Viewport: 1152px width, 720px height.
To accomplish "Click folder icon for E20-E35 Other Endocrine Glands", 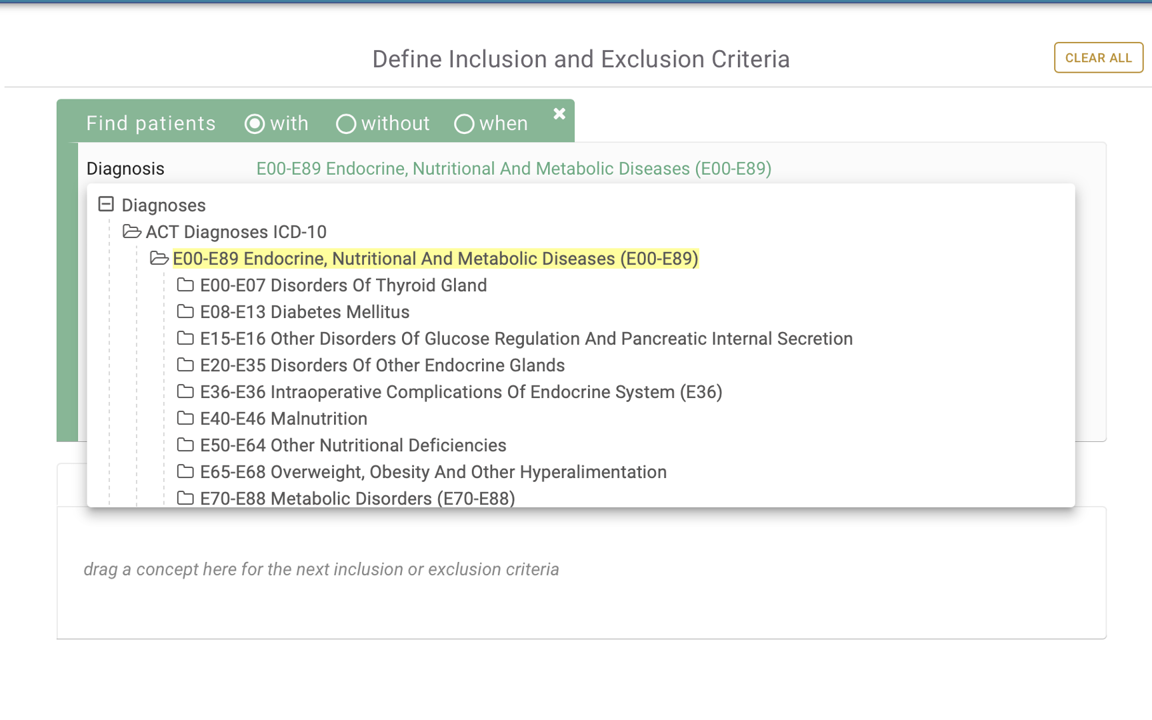I will tap(185, 365).
